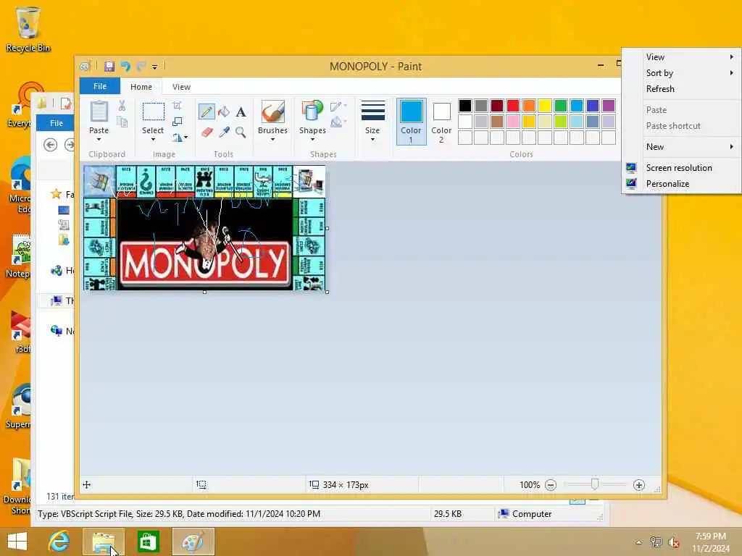Click the File Explorer back arrow
The image size is (742, 556).
pos(50,145)
